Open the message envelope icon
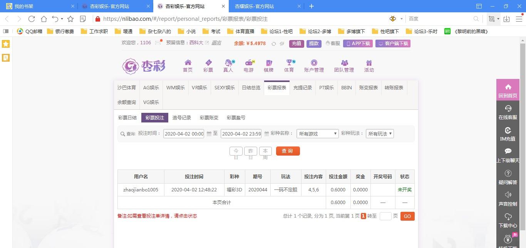 point(158,43)
